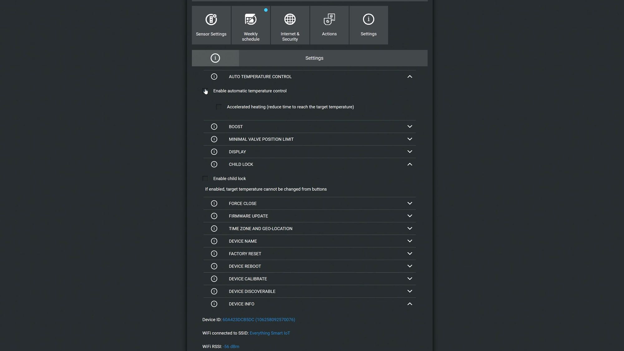Viewport: 624px width, 351px height.
Task: Click the info icon left of Settings header
Action: (215, 58)
